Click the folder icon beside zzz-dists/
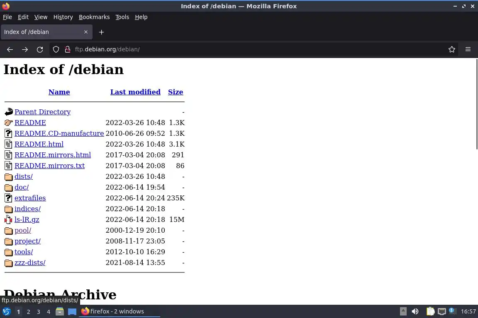The width and height of the screenshot is (478, 318). tap(9, 263)
